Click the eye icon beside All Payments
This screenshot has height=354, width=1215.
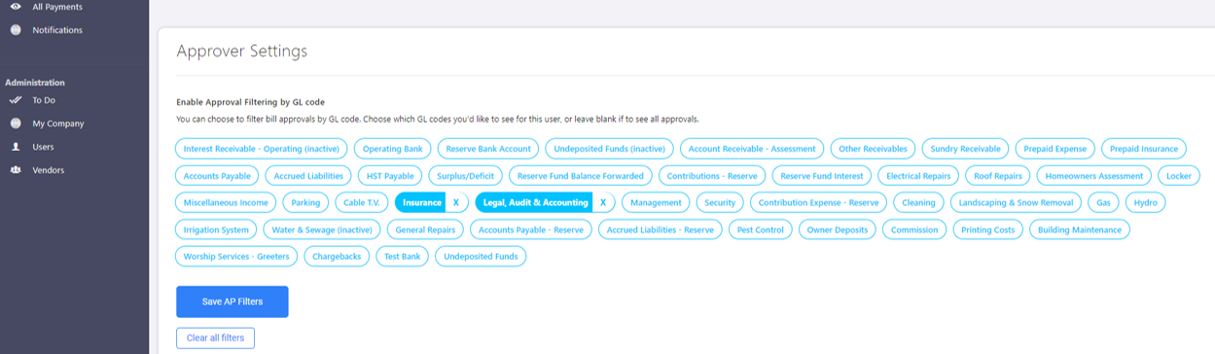click(15, 7)
